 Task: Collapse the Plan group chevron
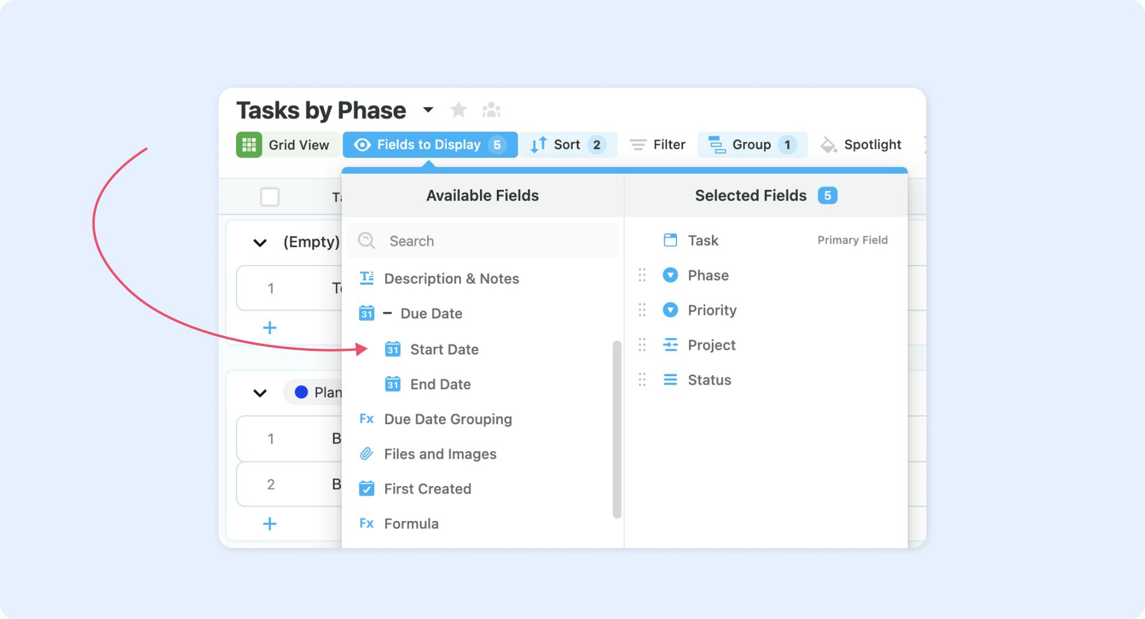(260, 393)
